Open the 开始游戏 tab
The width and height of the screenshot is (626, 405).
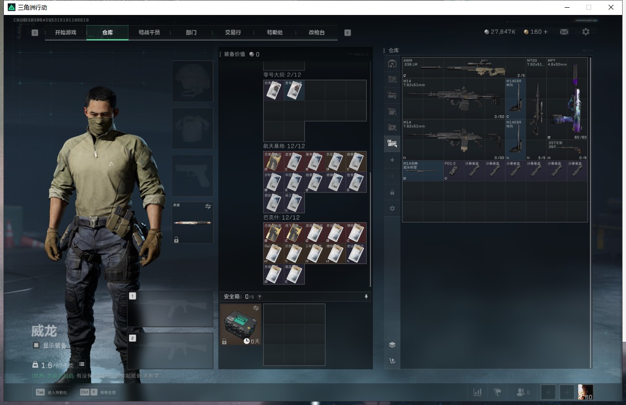tap(66, 32)
